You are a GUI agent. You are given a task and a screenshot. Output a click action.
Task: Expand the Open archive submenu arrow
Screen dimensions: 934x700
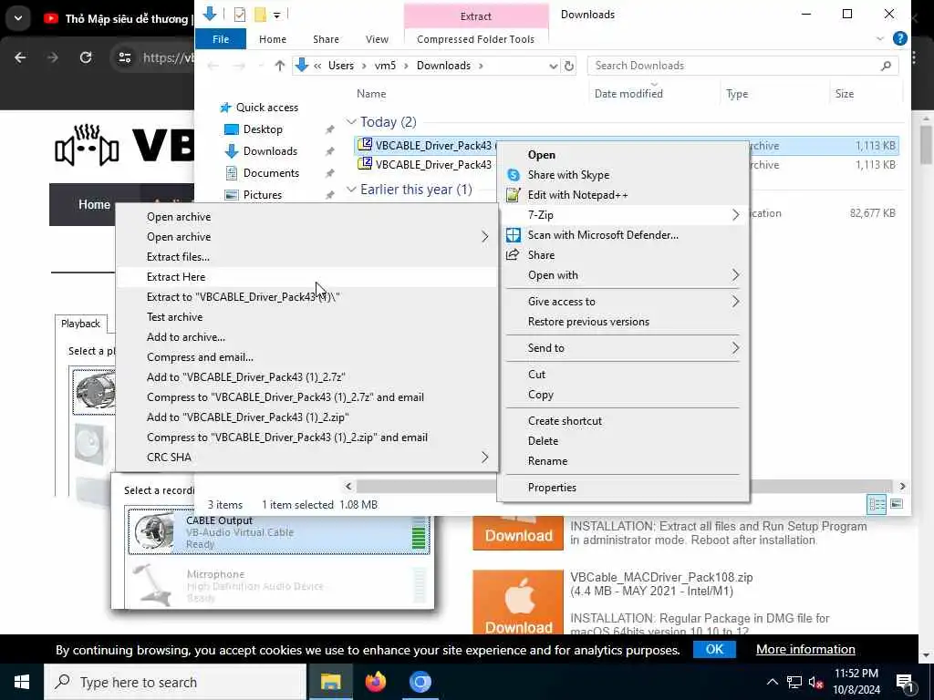coord(484,237)
